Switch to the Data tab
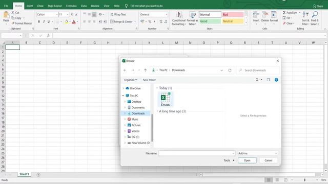The height and width of the screenshot is (184, 328). coord(84,6)
